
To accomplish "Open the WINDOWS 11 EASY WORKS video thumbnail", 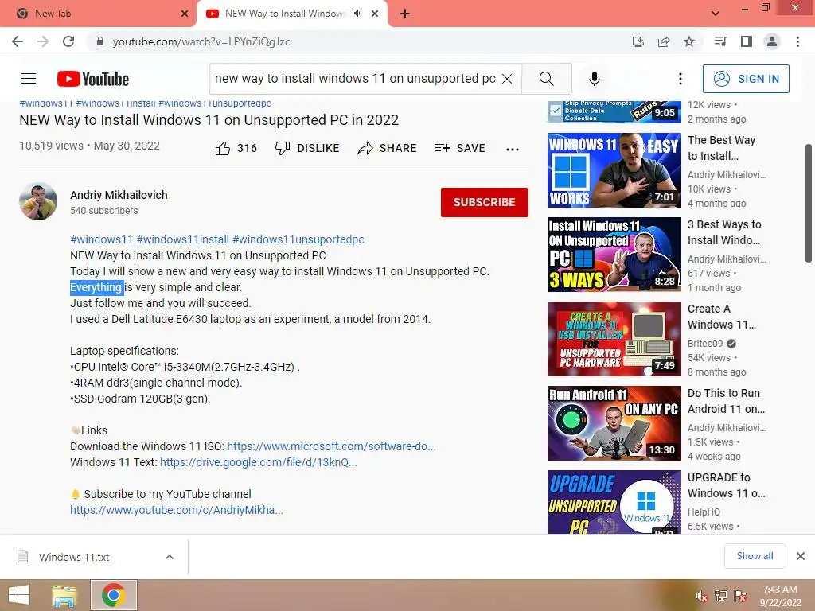I will (614, 170).
